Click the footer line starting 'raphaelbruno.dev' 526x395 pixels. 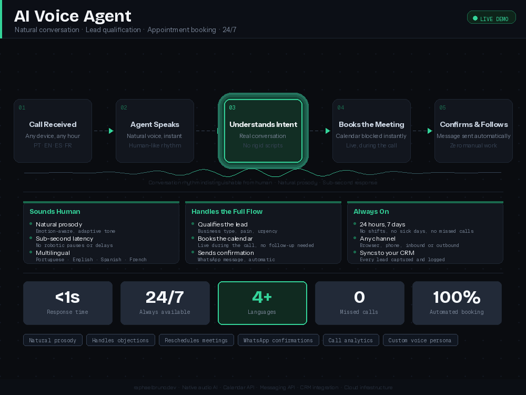[263, 387]
